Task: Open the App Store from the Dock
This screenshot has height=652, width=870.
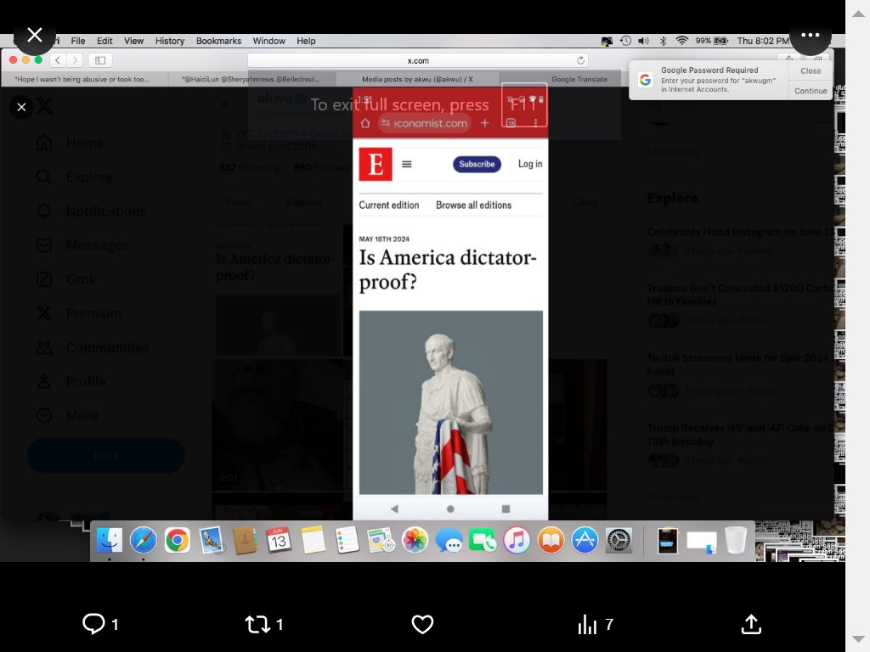Action: point(585,540)
